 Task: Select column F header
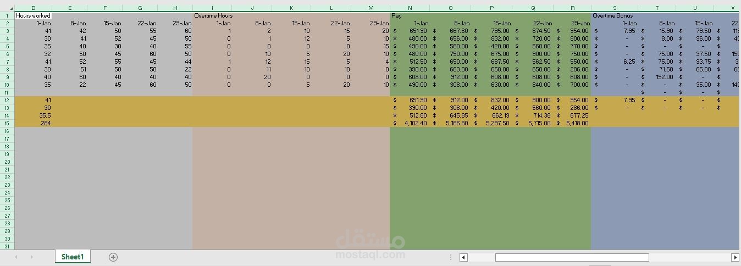point(105,8)
